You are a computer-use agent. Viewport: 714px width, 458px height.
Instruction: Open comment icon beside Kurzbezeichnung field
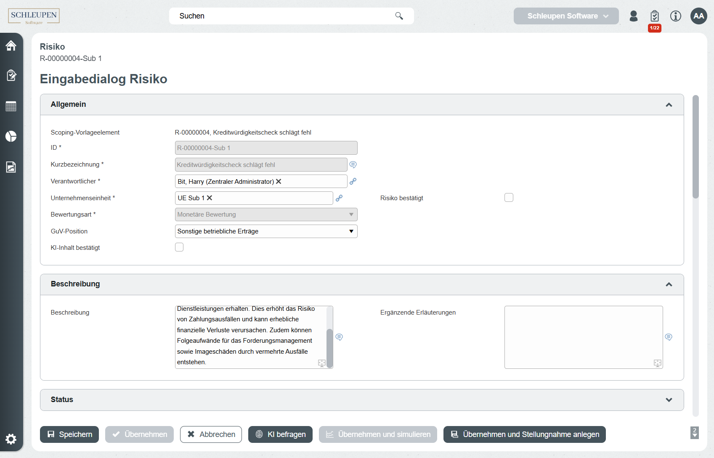pyautogui.click(x=353, y=164)
